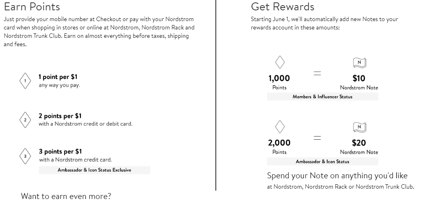Image resolution: width=421 pixels, height=201 pixels.
Task: Click the '1 point per $1' text
Action: point(58,77)
